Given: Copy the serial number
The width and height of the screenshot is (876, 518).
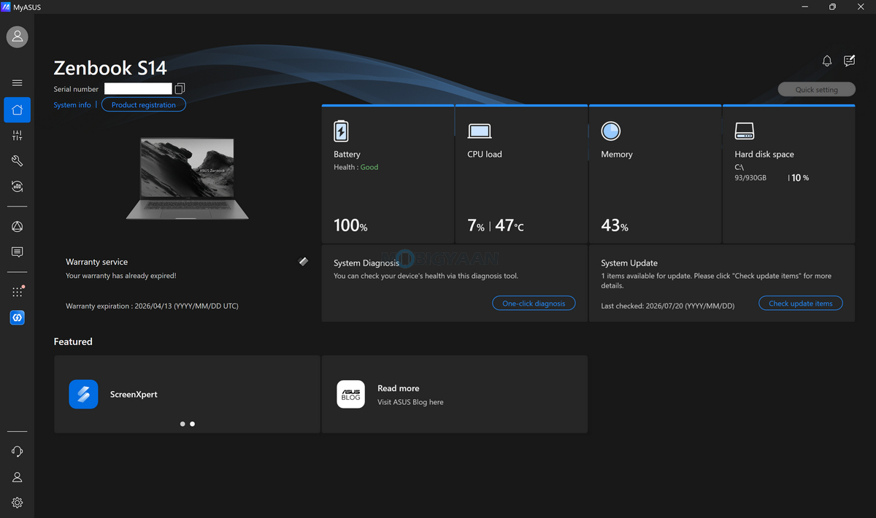Looking at the screenshot, I should tap(180, 89).
